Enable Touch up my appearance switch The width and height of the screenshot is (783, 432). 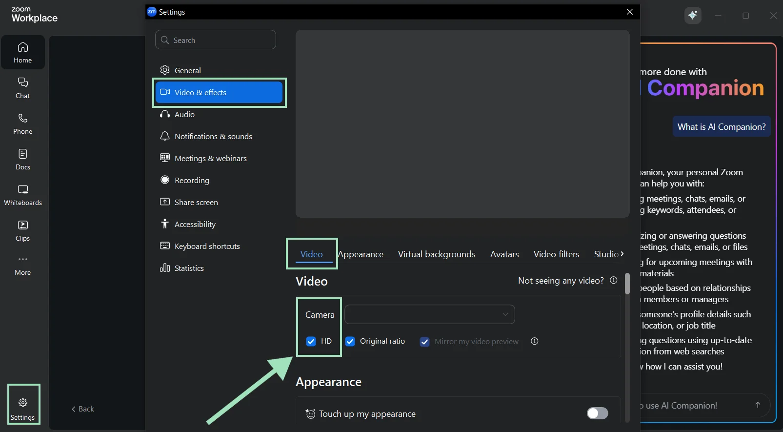tap(598, 413)
